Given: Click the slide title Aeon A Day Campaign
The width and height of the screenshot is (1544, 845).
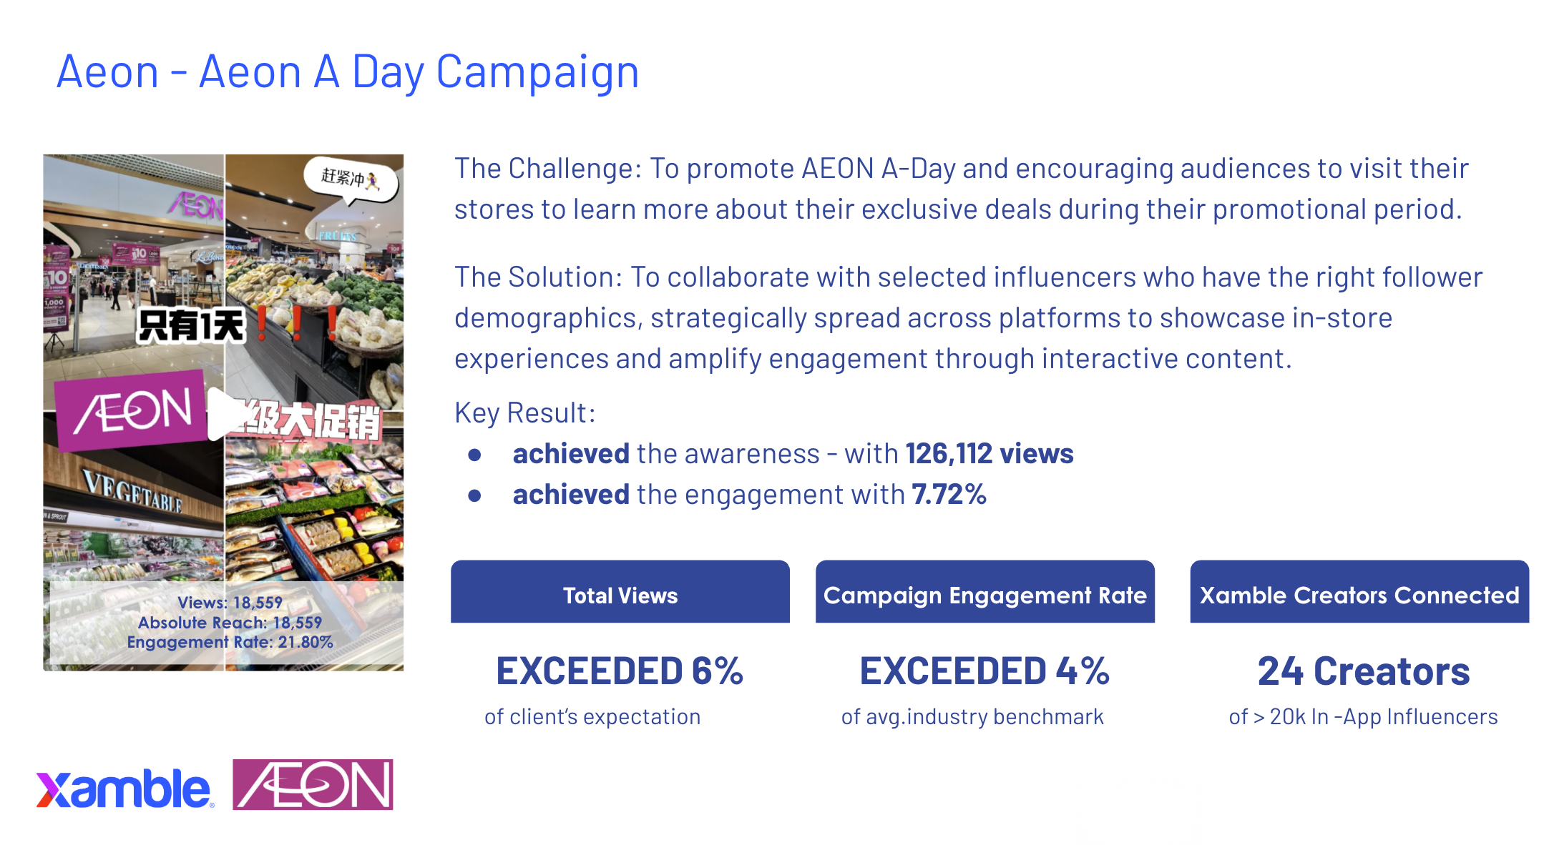Looking at the screenshot, I should click(348, 72).
